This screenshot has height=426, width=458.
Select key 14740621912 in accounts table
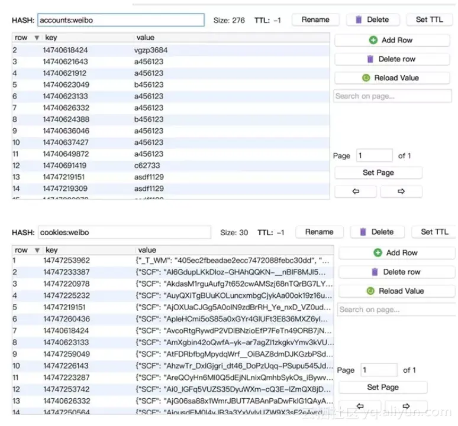point(64,73)
